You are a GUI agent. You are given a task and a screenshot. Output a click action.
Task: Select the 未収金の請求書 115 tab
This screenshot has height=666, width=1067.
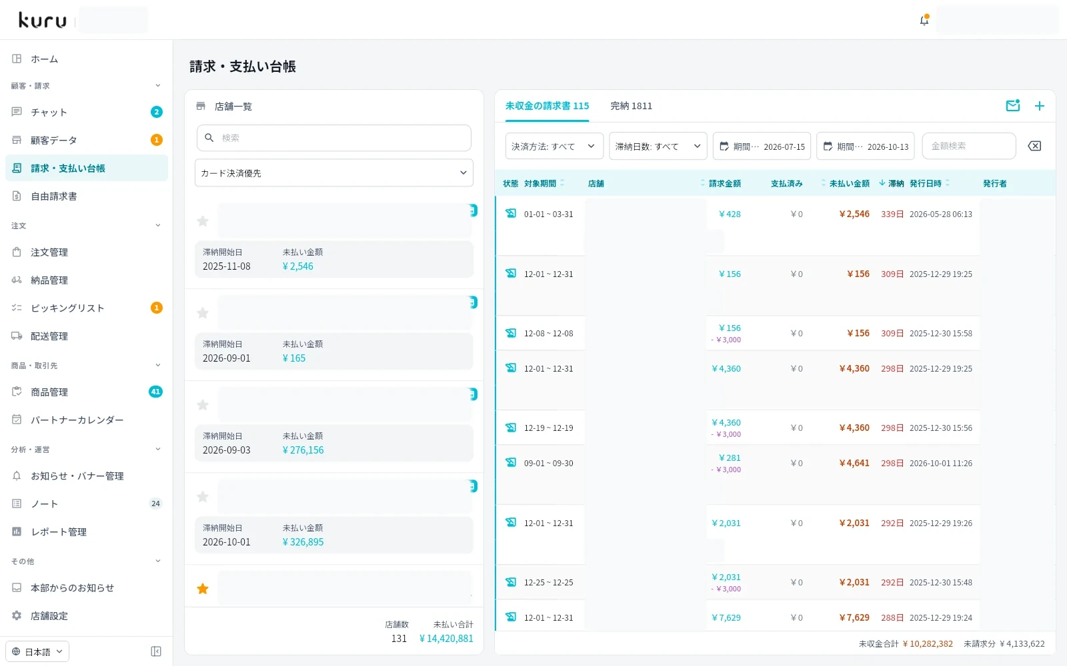tap(547, 106)
